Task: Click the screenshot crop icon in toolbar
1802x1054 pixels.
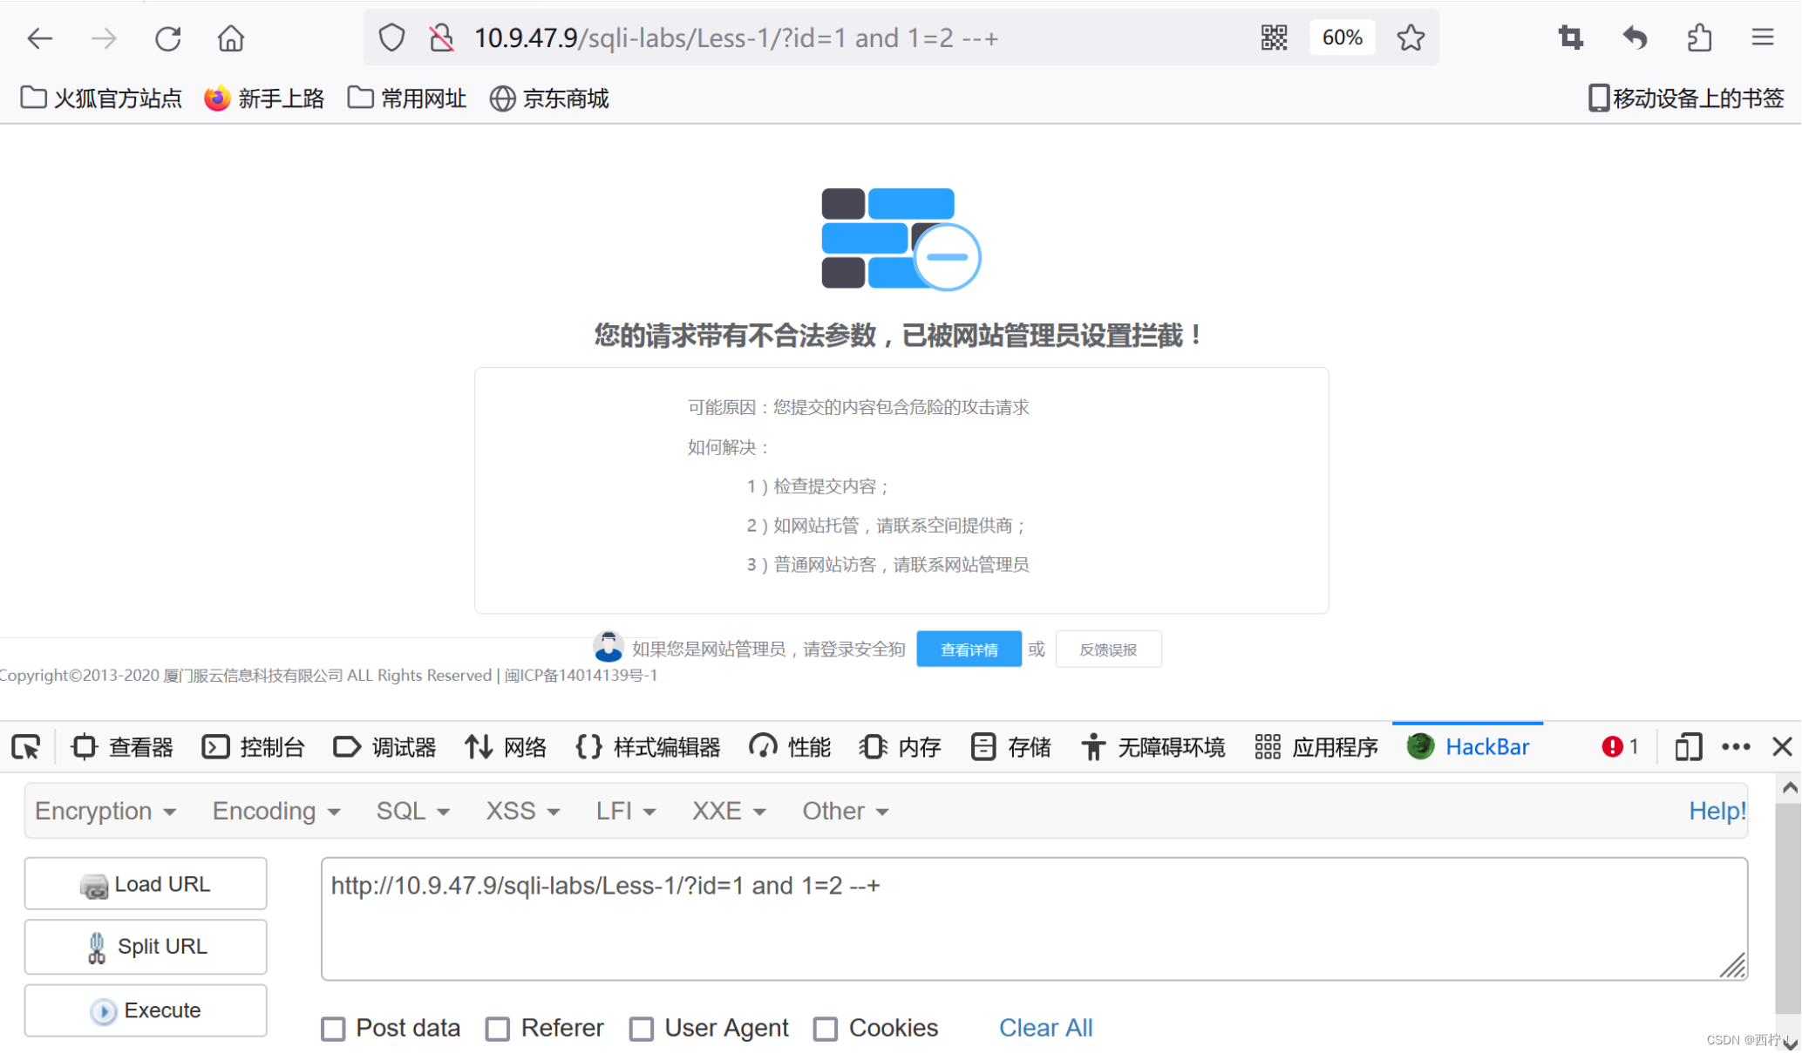Action: tap(1570, 37)
